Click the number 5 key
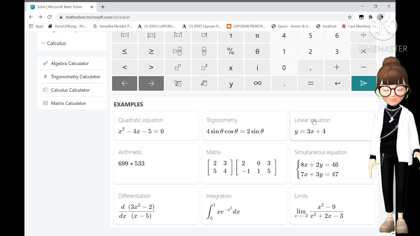The height and width of the screenshot is (236, 420). coord(311,37)
